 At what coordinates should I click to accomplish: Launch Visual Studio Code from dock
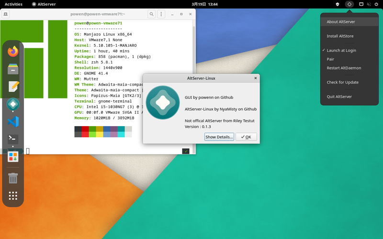13,121
